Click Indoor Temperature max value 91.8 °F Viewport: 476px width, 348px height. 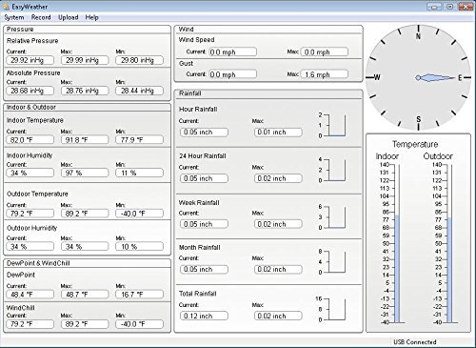coord(85,140)
